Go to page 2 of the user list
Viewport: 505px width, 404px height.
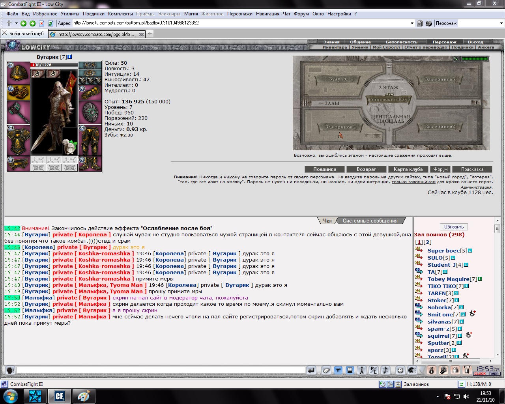(428, 242)
